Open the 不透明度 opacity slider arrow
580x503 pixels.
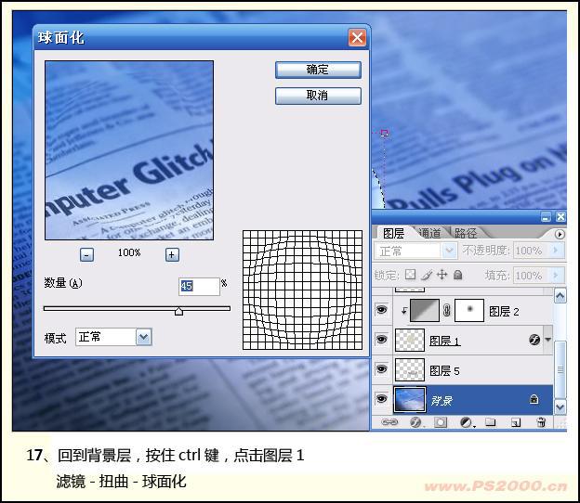(557, 251)
